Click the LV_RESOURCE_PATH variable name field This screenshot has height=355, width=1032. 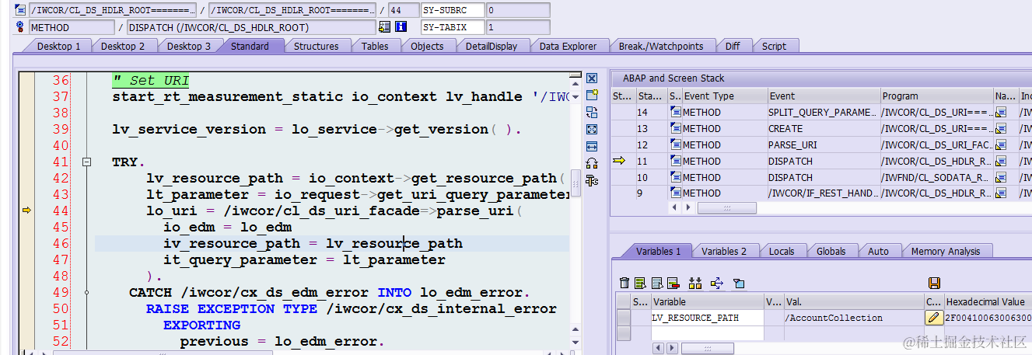coord(708,317)
